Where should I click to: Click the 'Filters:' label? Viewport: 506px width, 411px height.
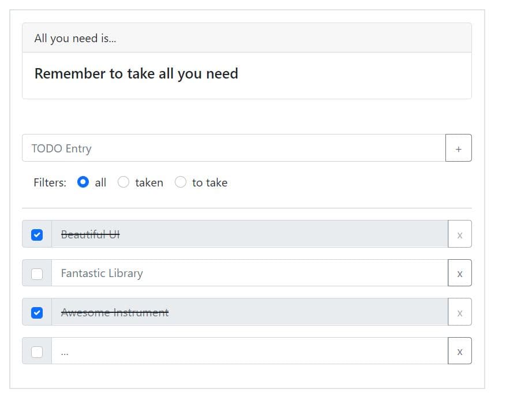click(50, 182)
